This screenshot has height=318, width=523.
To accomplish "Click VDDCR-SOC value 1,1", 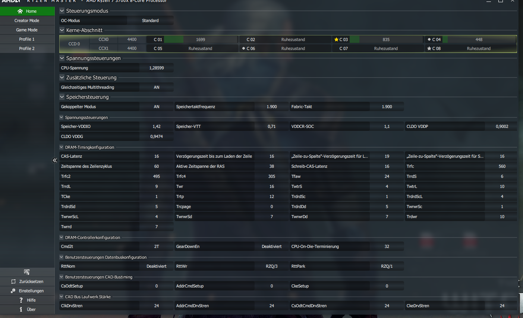I will (x=387, y=126).
